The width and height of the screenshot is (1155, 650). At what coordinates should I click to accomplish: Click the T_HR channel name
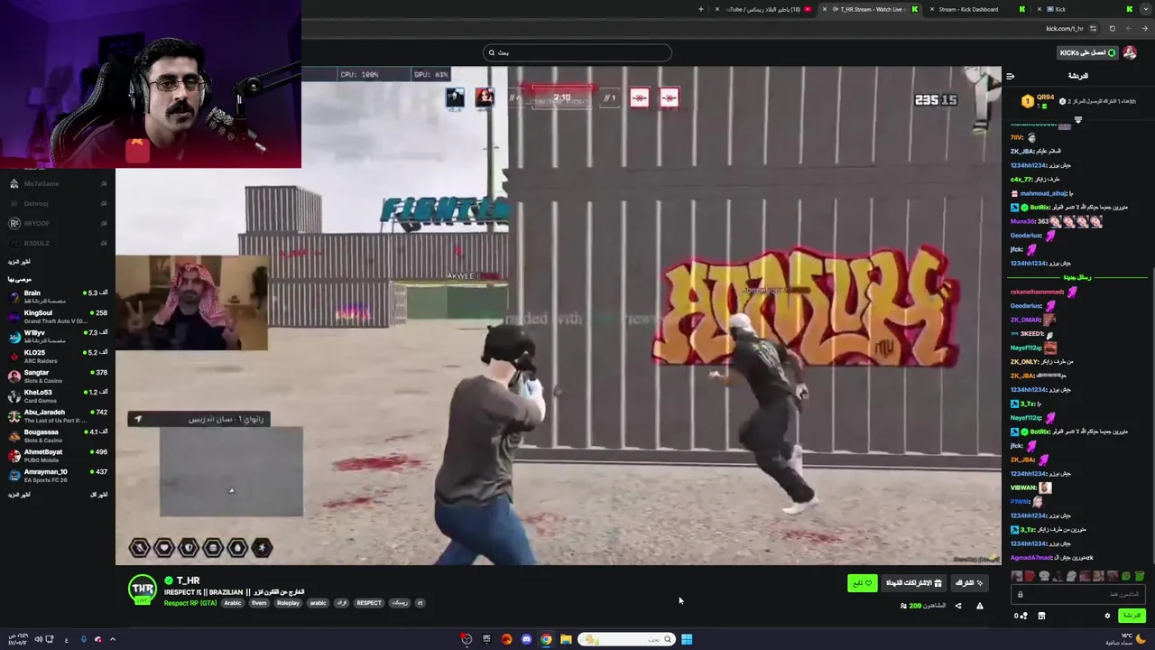click(x=188, y=580)
